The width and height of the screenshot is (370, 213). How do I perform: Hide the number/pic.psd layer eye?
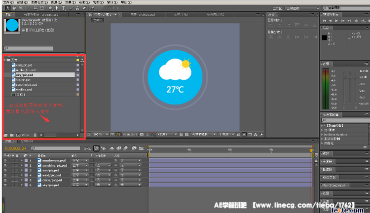point(5,160)
